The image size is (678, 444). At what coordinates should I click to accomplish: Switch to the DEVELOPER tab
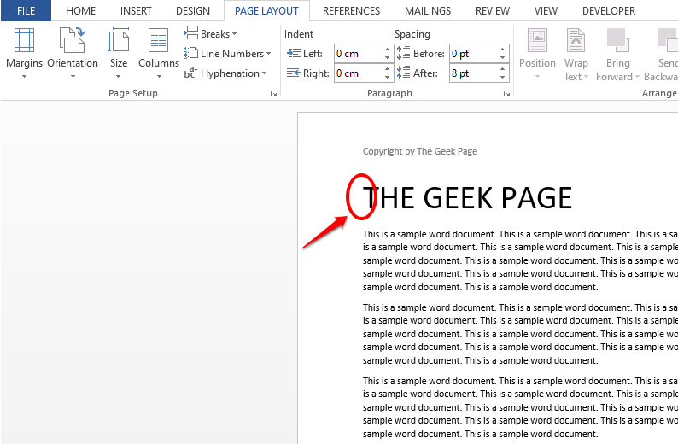609,11
